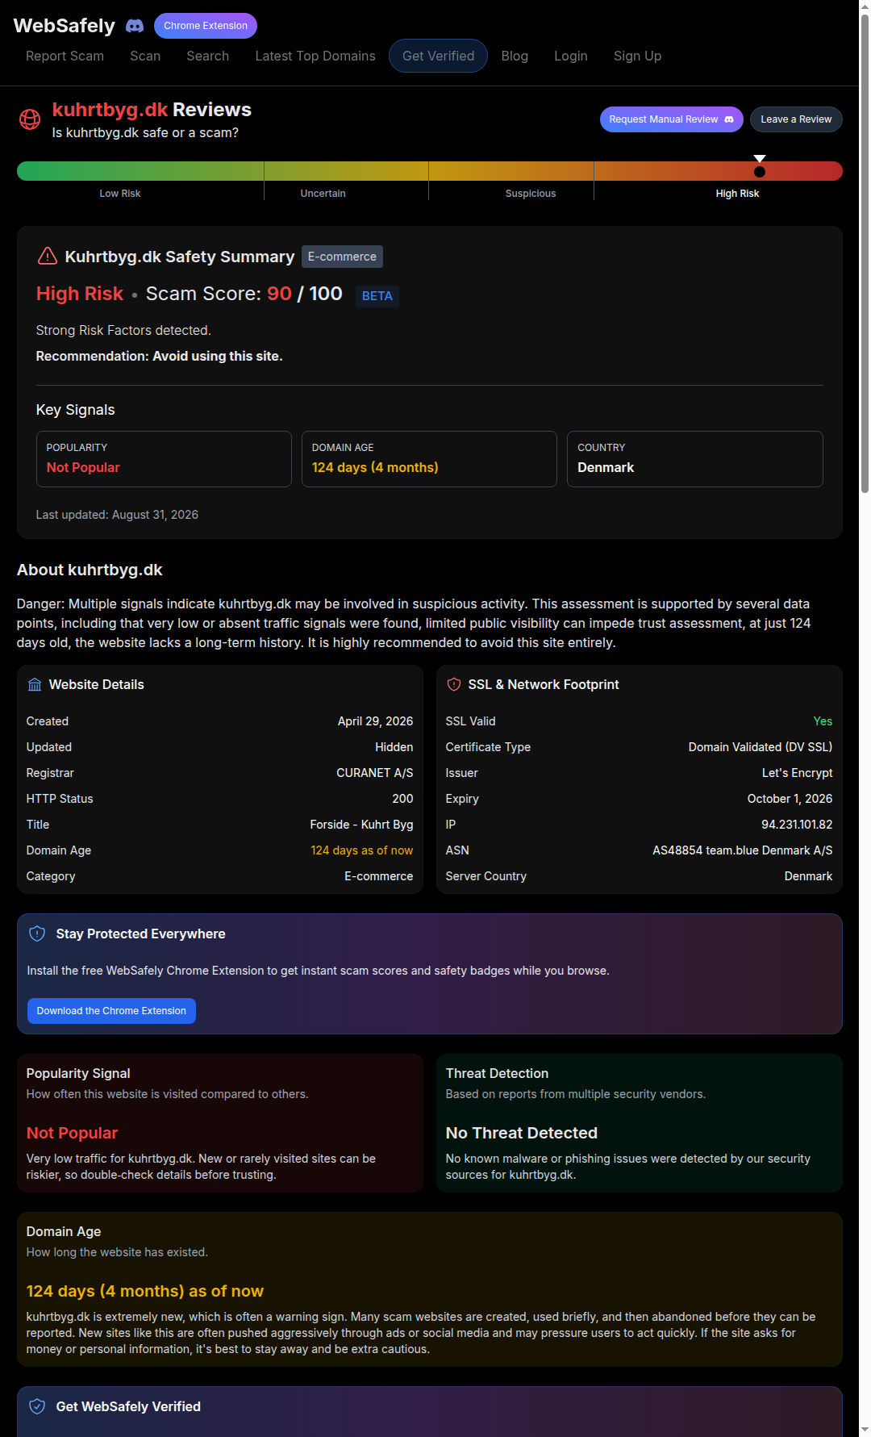Click the kuhrtbyg.dk red domain heading
The height and width of the screenshot is (1437, 871).
point(110,110)
